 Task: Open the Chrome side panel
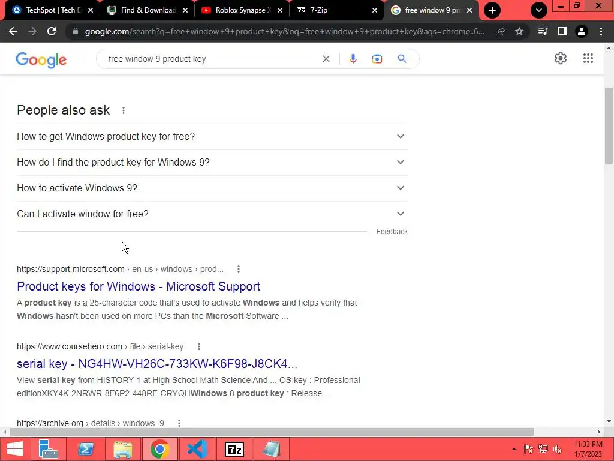coord(562,31)
